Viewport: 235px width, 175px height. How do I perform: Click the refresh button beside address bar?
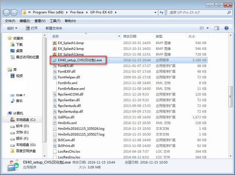(x=162, y=12)
